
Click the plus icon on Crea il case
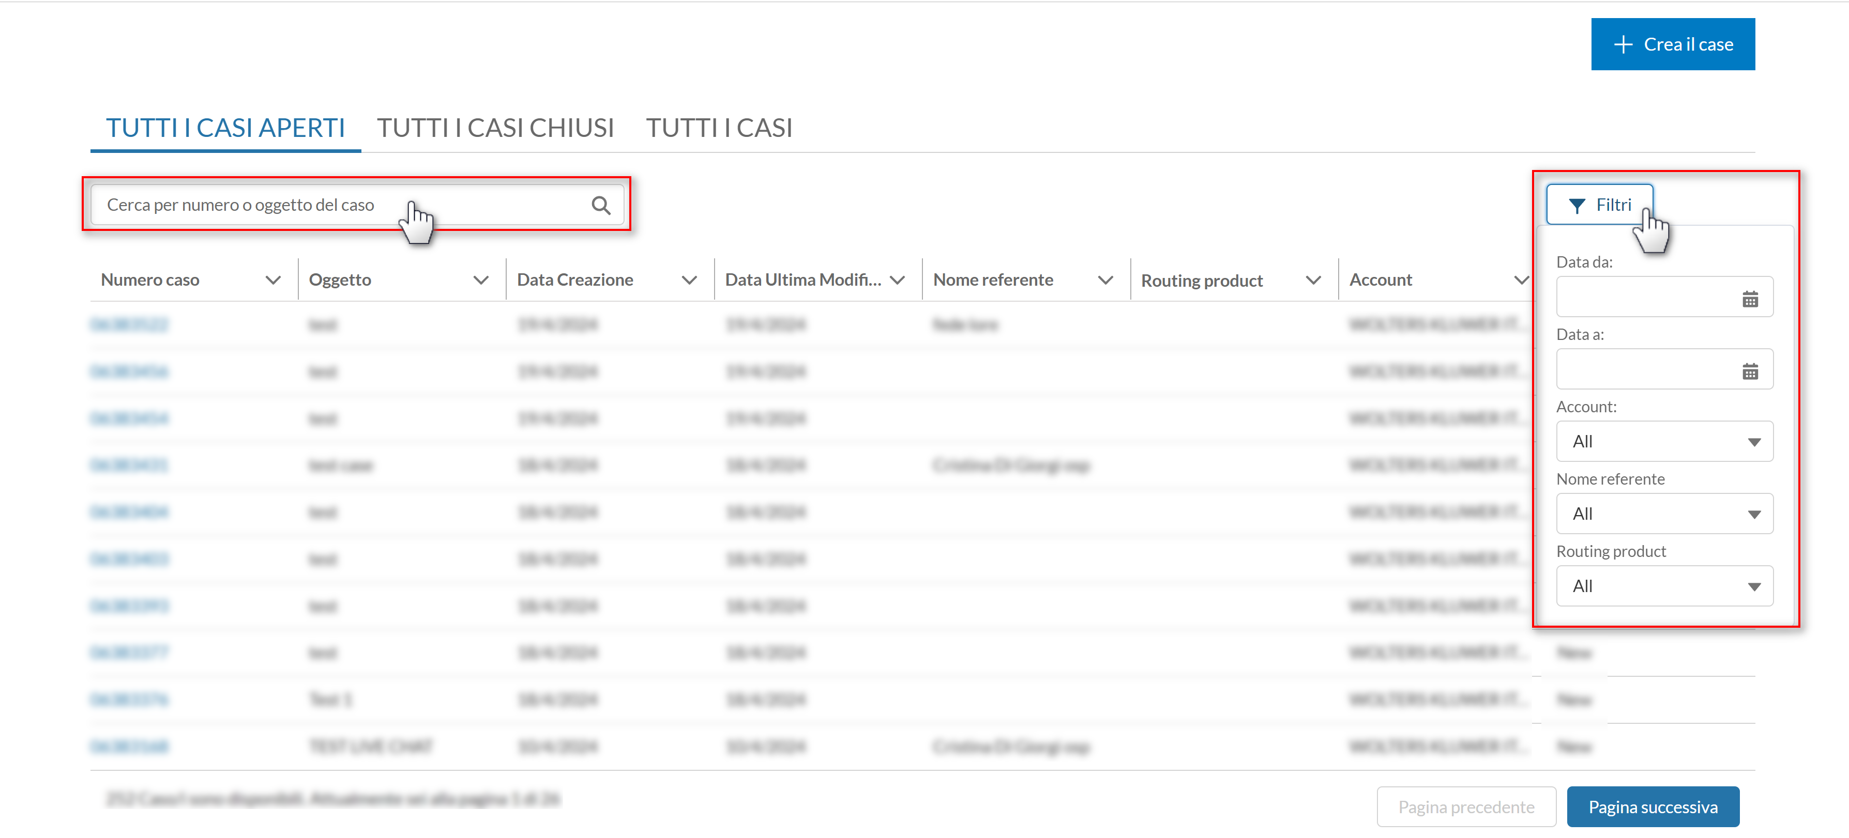[x=1623, y=44]
